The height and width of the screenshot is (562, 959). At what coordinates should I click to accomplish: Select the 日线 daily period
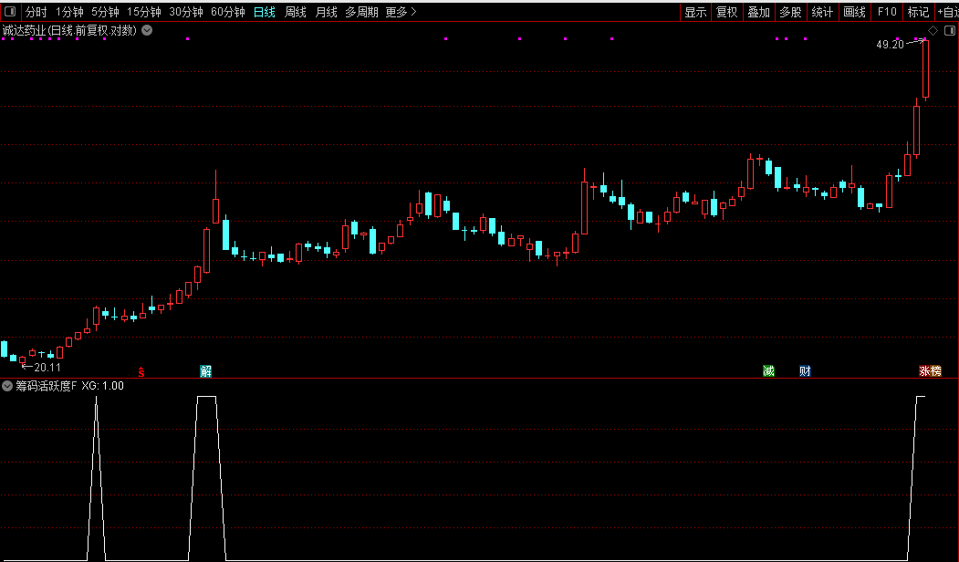pyautogui.click(x=265, y=12)
